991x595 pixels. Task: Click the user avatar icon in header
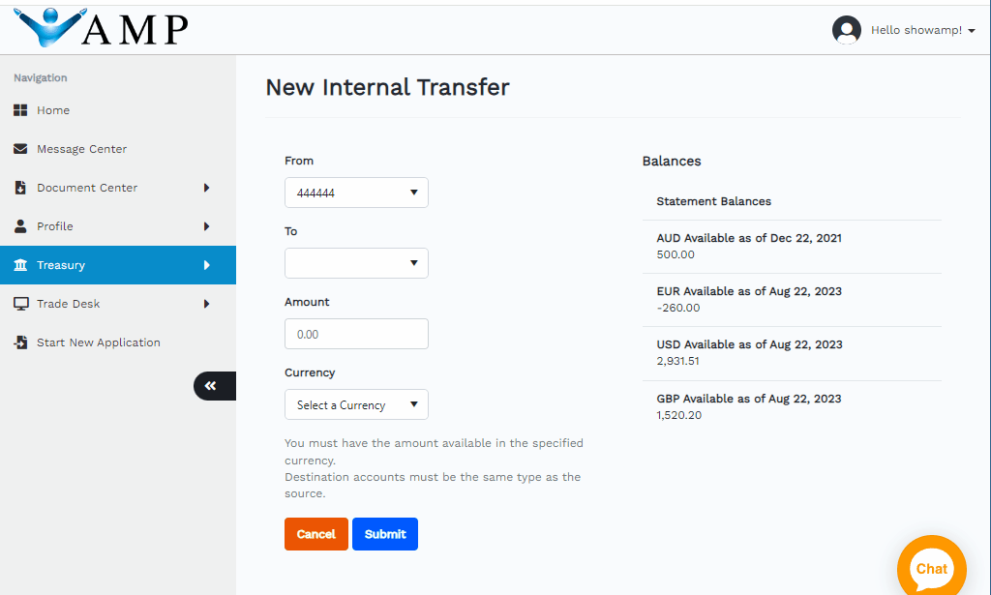click(x=847, y=30)
